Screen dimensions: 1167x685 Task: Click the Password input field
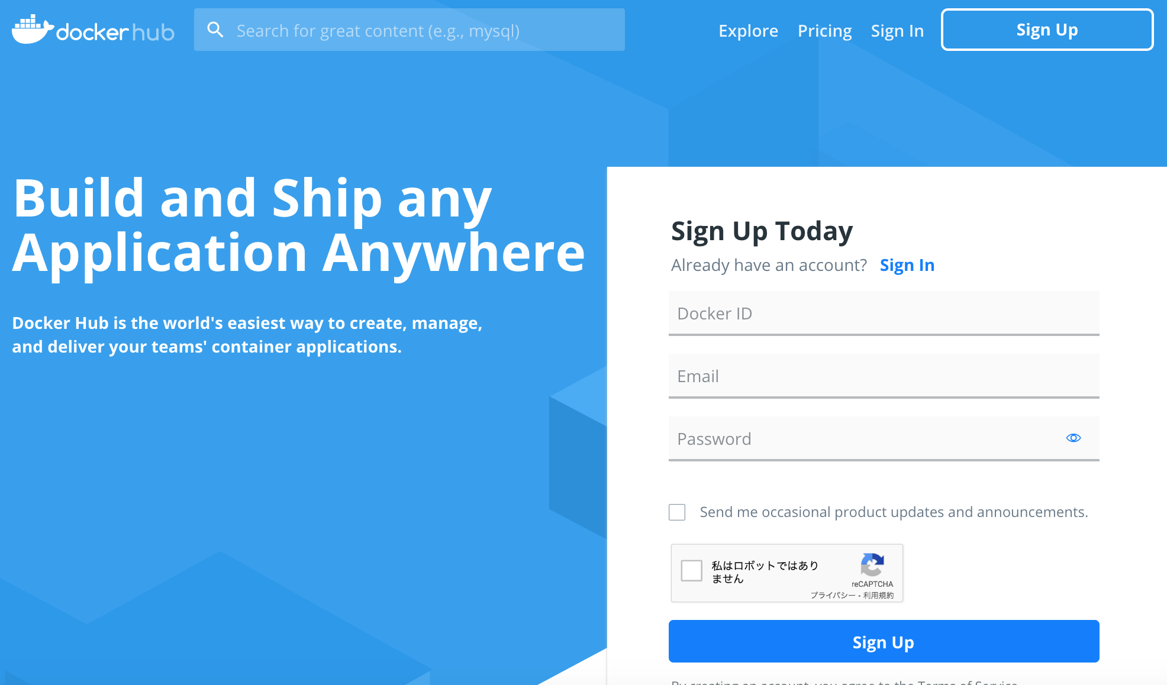tap(883, 439)
